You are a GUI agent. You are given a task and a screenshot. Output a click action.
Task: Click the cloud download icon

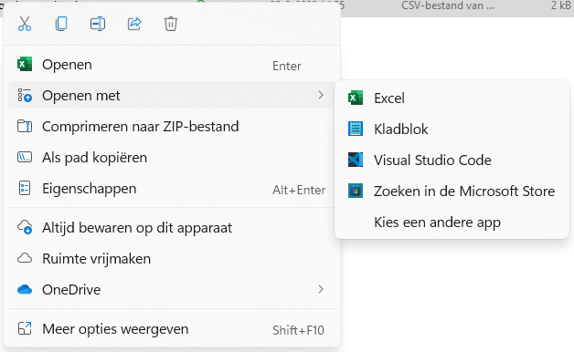[25, 227]
